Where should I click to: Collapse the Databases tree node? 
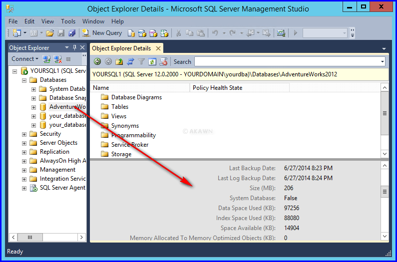click(x=24, y=80)
